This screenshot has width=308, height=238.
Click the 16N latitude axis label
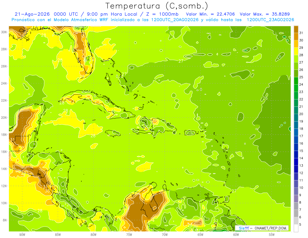[4, 152]
